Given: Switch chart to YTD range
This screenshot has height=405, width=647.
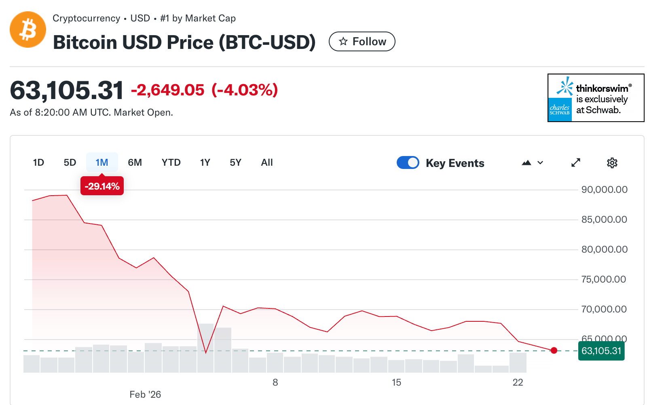Looking at the screenshot, I should tap(171, 162).
